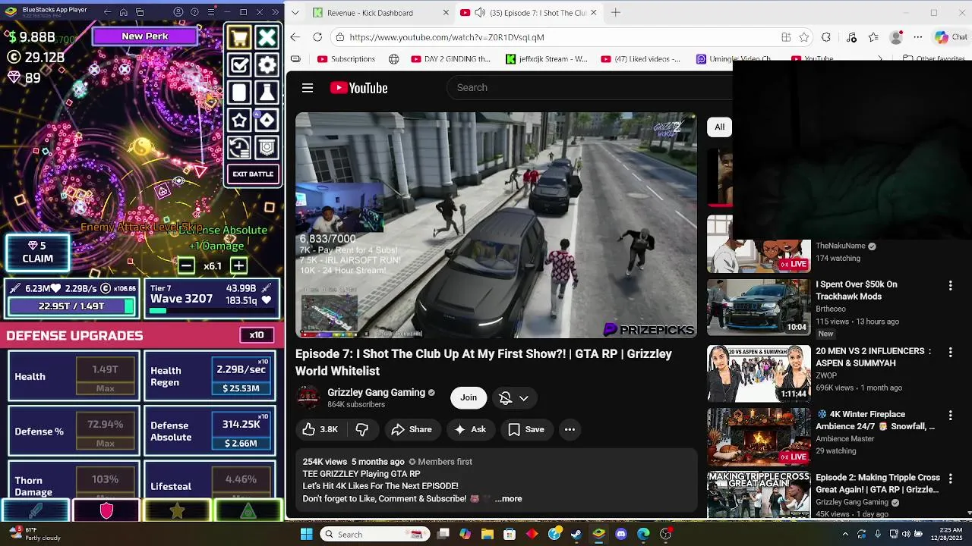Viewport: 972px width, 546px height.
Task: Click the BlueStacks home icon
Action: (x=123, y=12)
